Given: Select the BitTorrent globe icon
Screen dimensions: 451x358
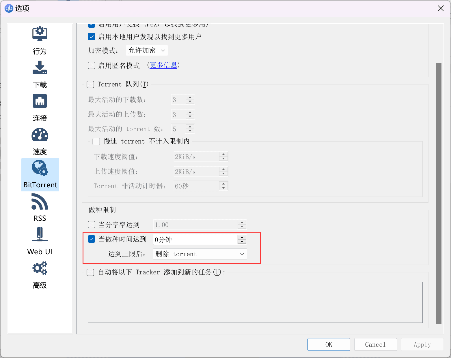Looking at the screenshot, I should coord(40,168).
